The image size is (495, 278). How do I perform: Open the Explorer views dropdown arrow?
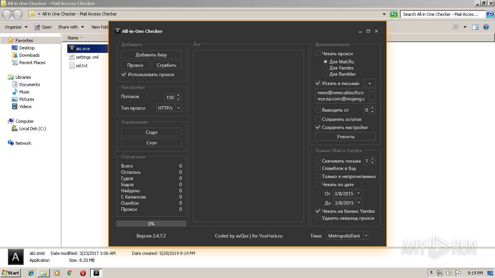(x=465, y=27)
